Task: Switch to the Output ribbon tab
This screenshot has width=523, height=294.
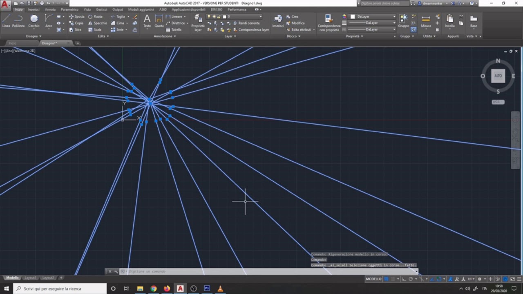Action: (118, 9)
